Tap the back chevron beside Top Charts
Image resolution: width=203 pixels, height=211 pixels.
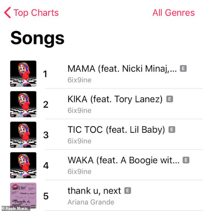pyautogui.click(x=7, y=13)
